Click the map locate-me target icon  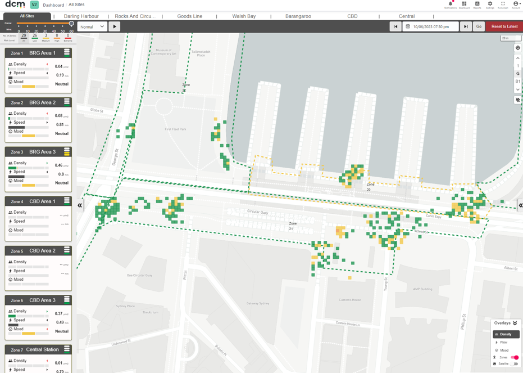tap(518, 48)
